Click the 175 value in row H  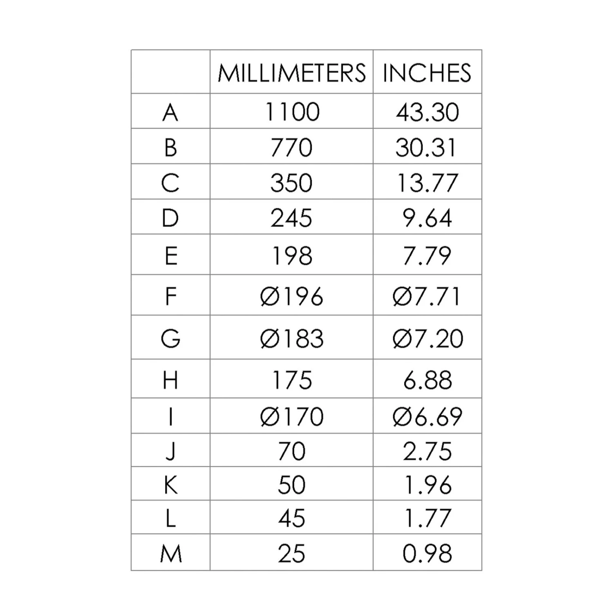(x=292, y=380)
